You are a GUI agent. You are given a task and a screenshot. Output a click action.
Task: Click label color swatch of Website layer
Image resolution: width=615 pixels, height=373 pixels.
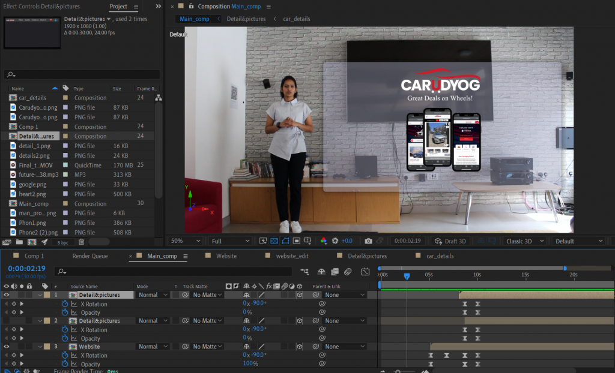[47, 347]
